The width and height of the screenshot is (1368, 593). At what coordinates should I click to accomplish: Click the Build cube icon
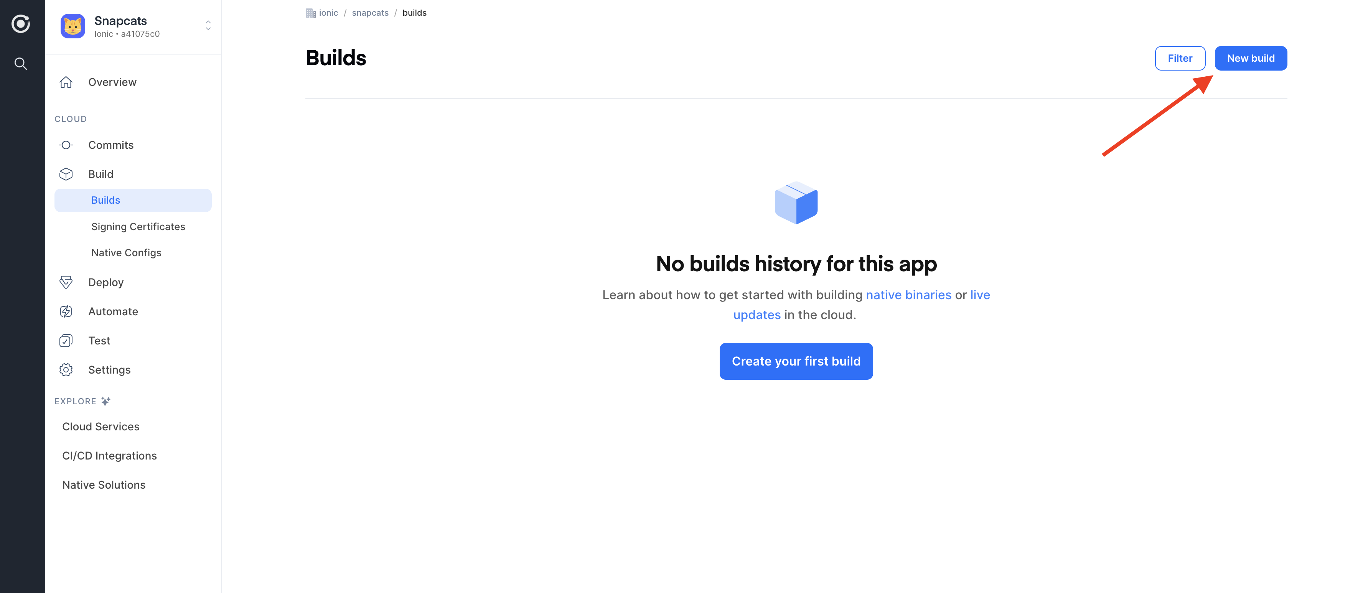[66, 174]
